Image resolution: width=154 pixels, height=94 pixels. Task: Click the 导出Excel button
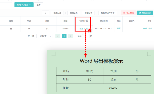coord(145,13)
